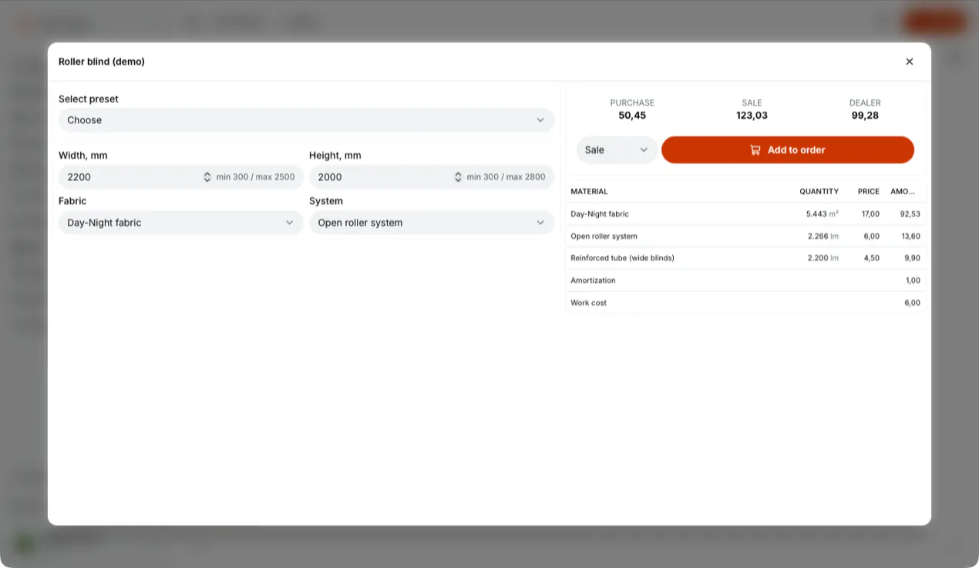Screen dimensions: 979x568
Task: Click the price 17,00 cell
Action: point(870,214)
